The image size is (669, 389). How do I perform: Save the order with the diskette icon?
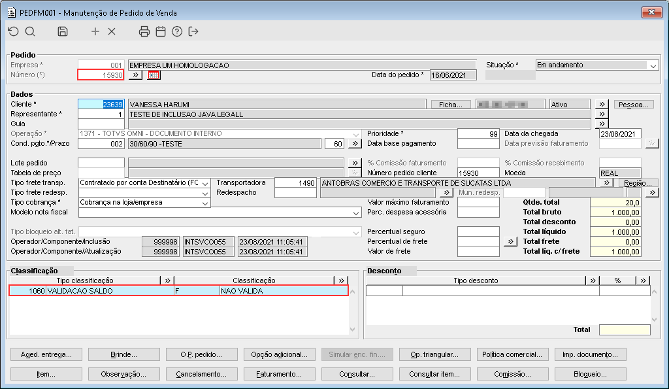(63, 31)
